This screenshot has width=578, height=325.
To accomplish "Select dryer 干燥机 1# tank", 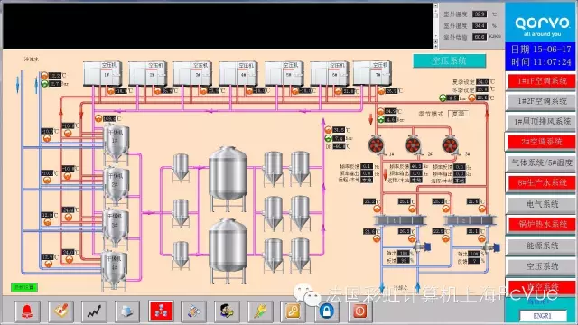I will click(116, 144).
